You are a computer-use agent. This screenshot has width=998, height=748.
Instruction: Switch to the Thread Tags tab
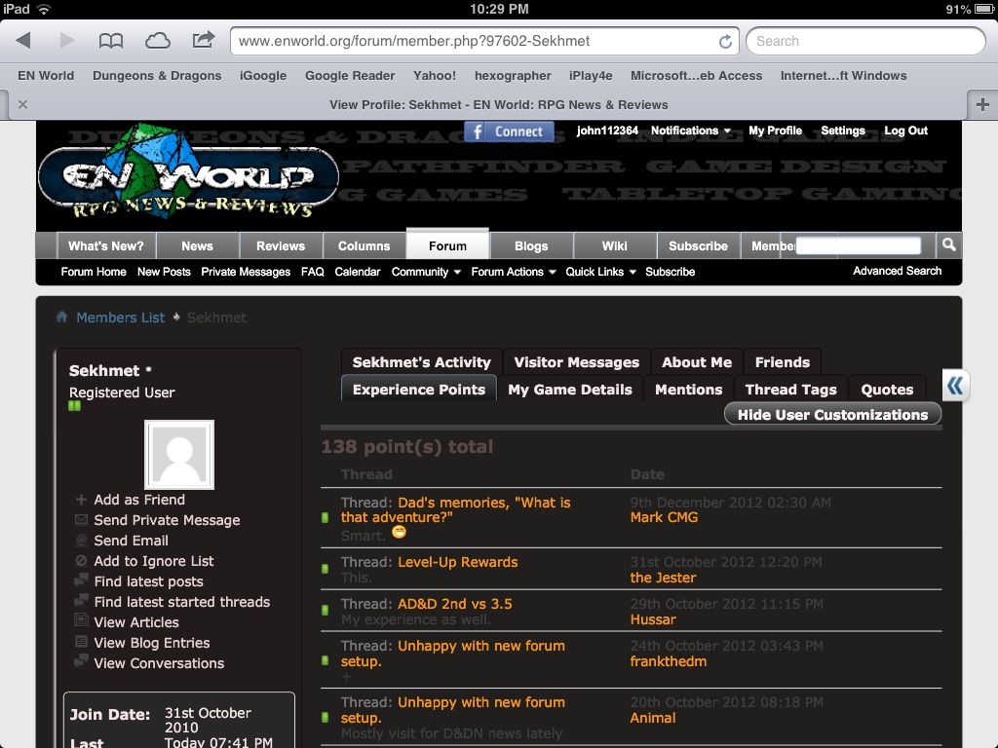(791, 390)
